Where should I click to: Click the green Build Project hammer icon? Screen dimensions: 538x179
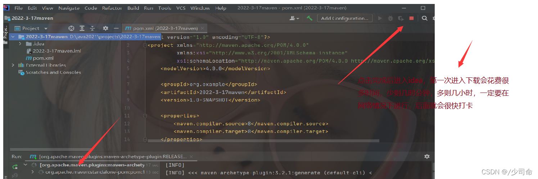(x=309, y=18)
